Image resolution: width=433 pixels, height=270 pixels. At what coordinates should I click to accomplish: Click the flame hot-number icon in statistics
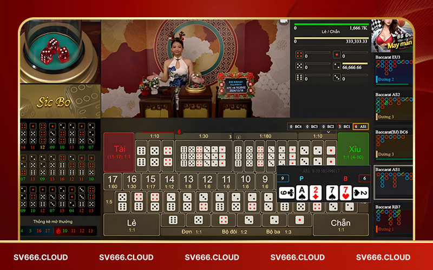[58, 231]
